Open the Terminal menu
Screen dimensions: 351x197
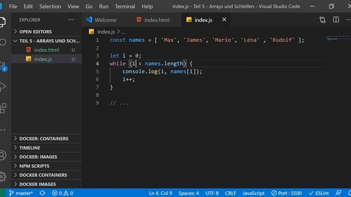125,6
